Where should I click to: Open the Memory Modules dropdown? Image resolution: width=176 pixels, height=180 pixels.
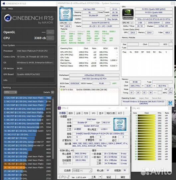pos(147,41)
